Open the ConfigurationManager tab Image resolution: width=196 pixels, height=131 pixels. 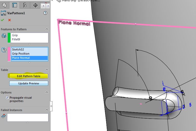coord(25,5)
